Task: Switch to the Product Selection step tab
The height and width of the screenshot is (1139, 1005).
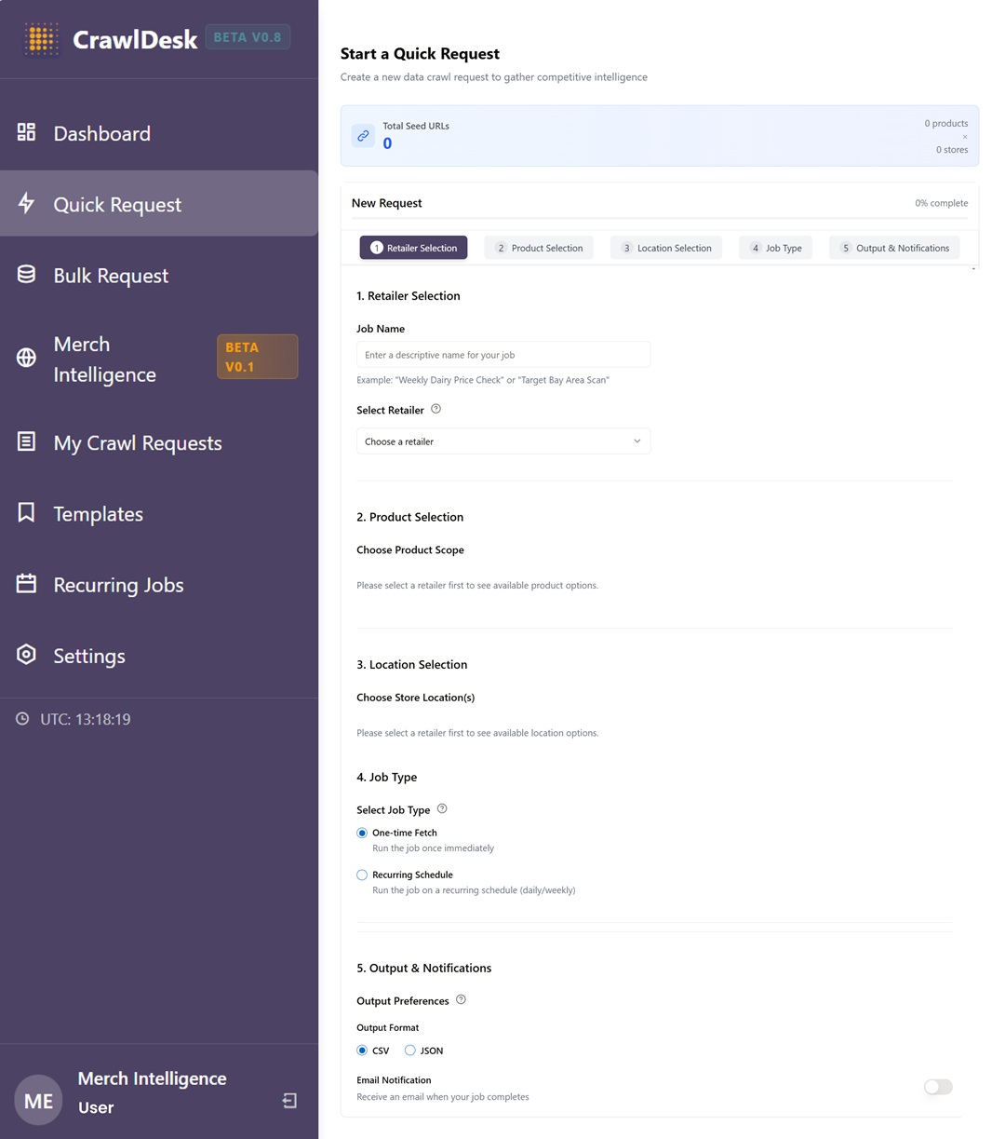Action: (x=539, y=248)
